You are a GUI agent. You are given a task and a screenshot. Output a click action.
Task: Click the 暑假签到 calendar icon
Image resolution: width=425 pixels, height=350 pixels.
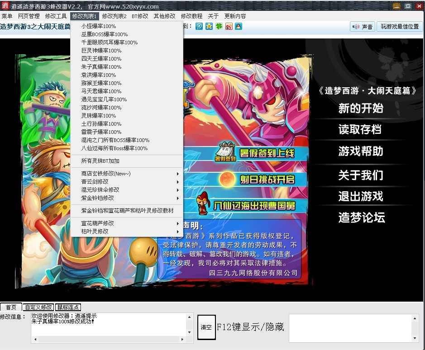(x=225, y=151)
